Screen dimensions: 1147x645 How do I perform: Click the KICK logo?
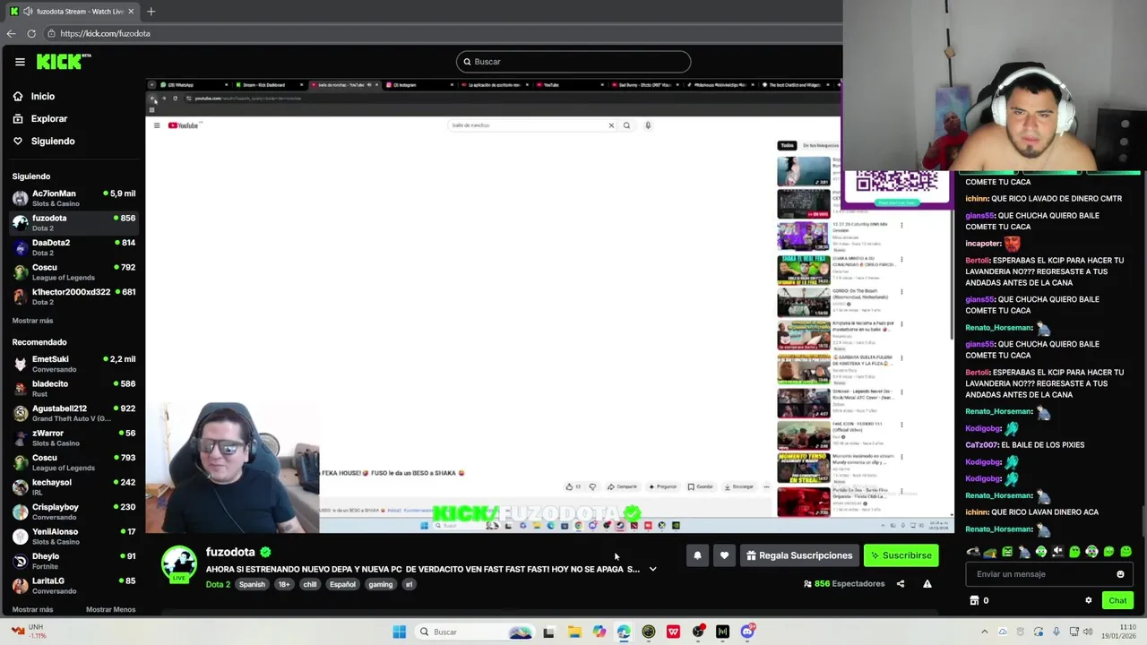64,62
